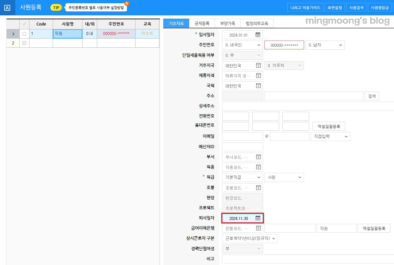This screenshot has width=394, height=265.
Task: Open the highlighted 퇴사일자 calendar picker
Action: 258,218
